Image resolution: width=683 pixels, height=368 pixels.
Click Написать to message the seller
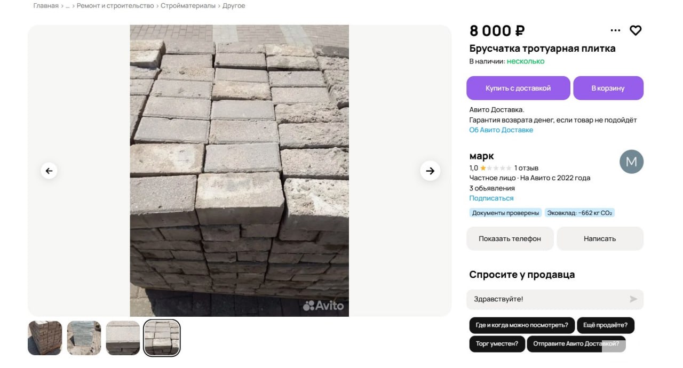(x=600, y=238)
